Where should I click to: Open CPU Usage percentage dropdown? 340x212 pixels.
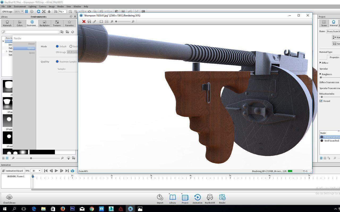19,11
